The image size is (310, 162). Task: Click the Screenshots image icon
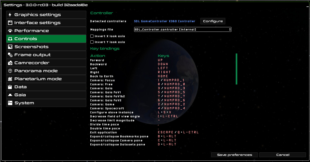coord(10,47)
